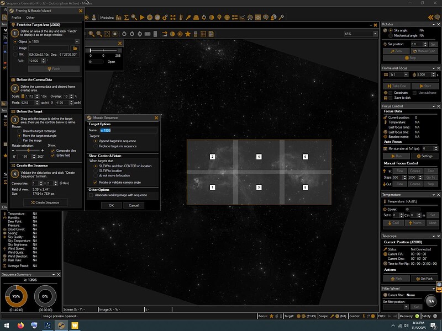Click the Set Park icon

click(419, 279)
